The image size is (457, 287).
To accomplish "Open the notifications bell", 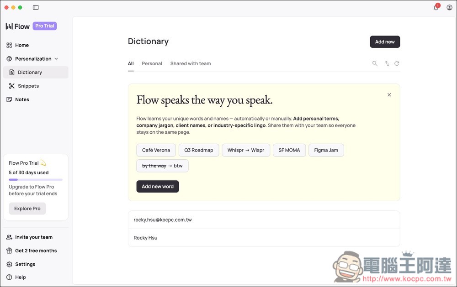I will pyautogui.click(x=436, y=8).
